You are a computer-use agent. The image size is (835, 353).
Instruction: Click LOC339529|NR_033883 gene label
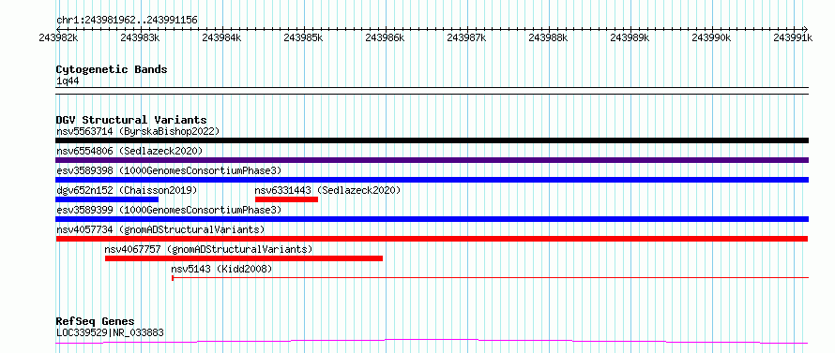pyautogui.click(x=110, y=332)
